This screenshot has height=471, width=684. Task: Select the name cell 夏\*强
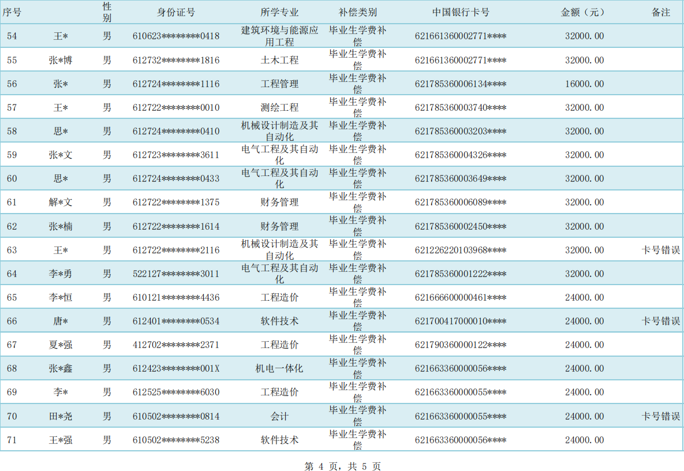[61, 345]
